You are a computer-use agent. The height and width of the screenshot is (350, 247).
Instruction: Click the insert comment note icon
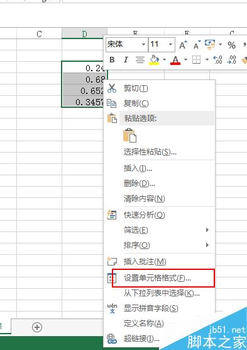(112, 261)
